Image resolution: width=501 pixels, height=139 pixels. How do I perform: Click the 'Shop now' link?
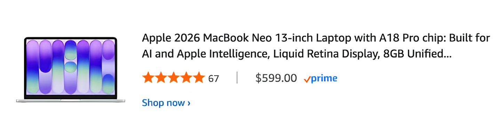pyautogui.click(x=163, y=103)
